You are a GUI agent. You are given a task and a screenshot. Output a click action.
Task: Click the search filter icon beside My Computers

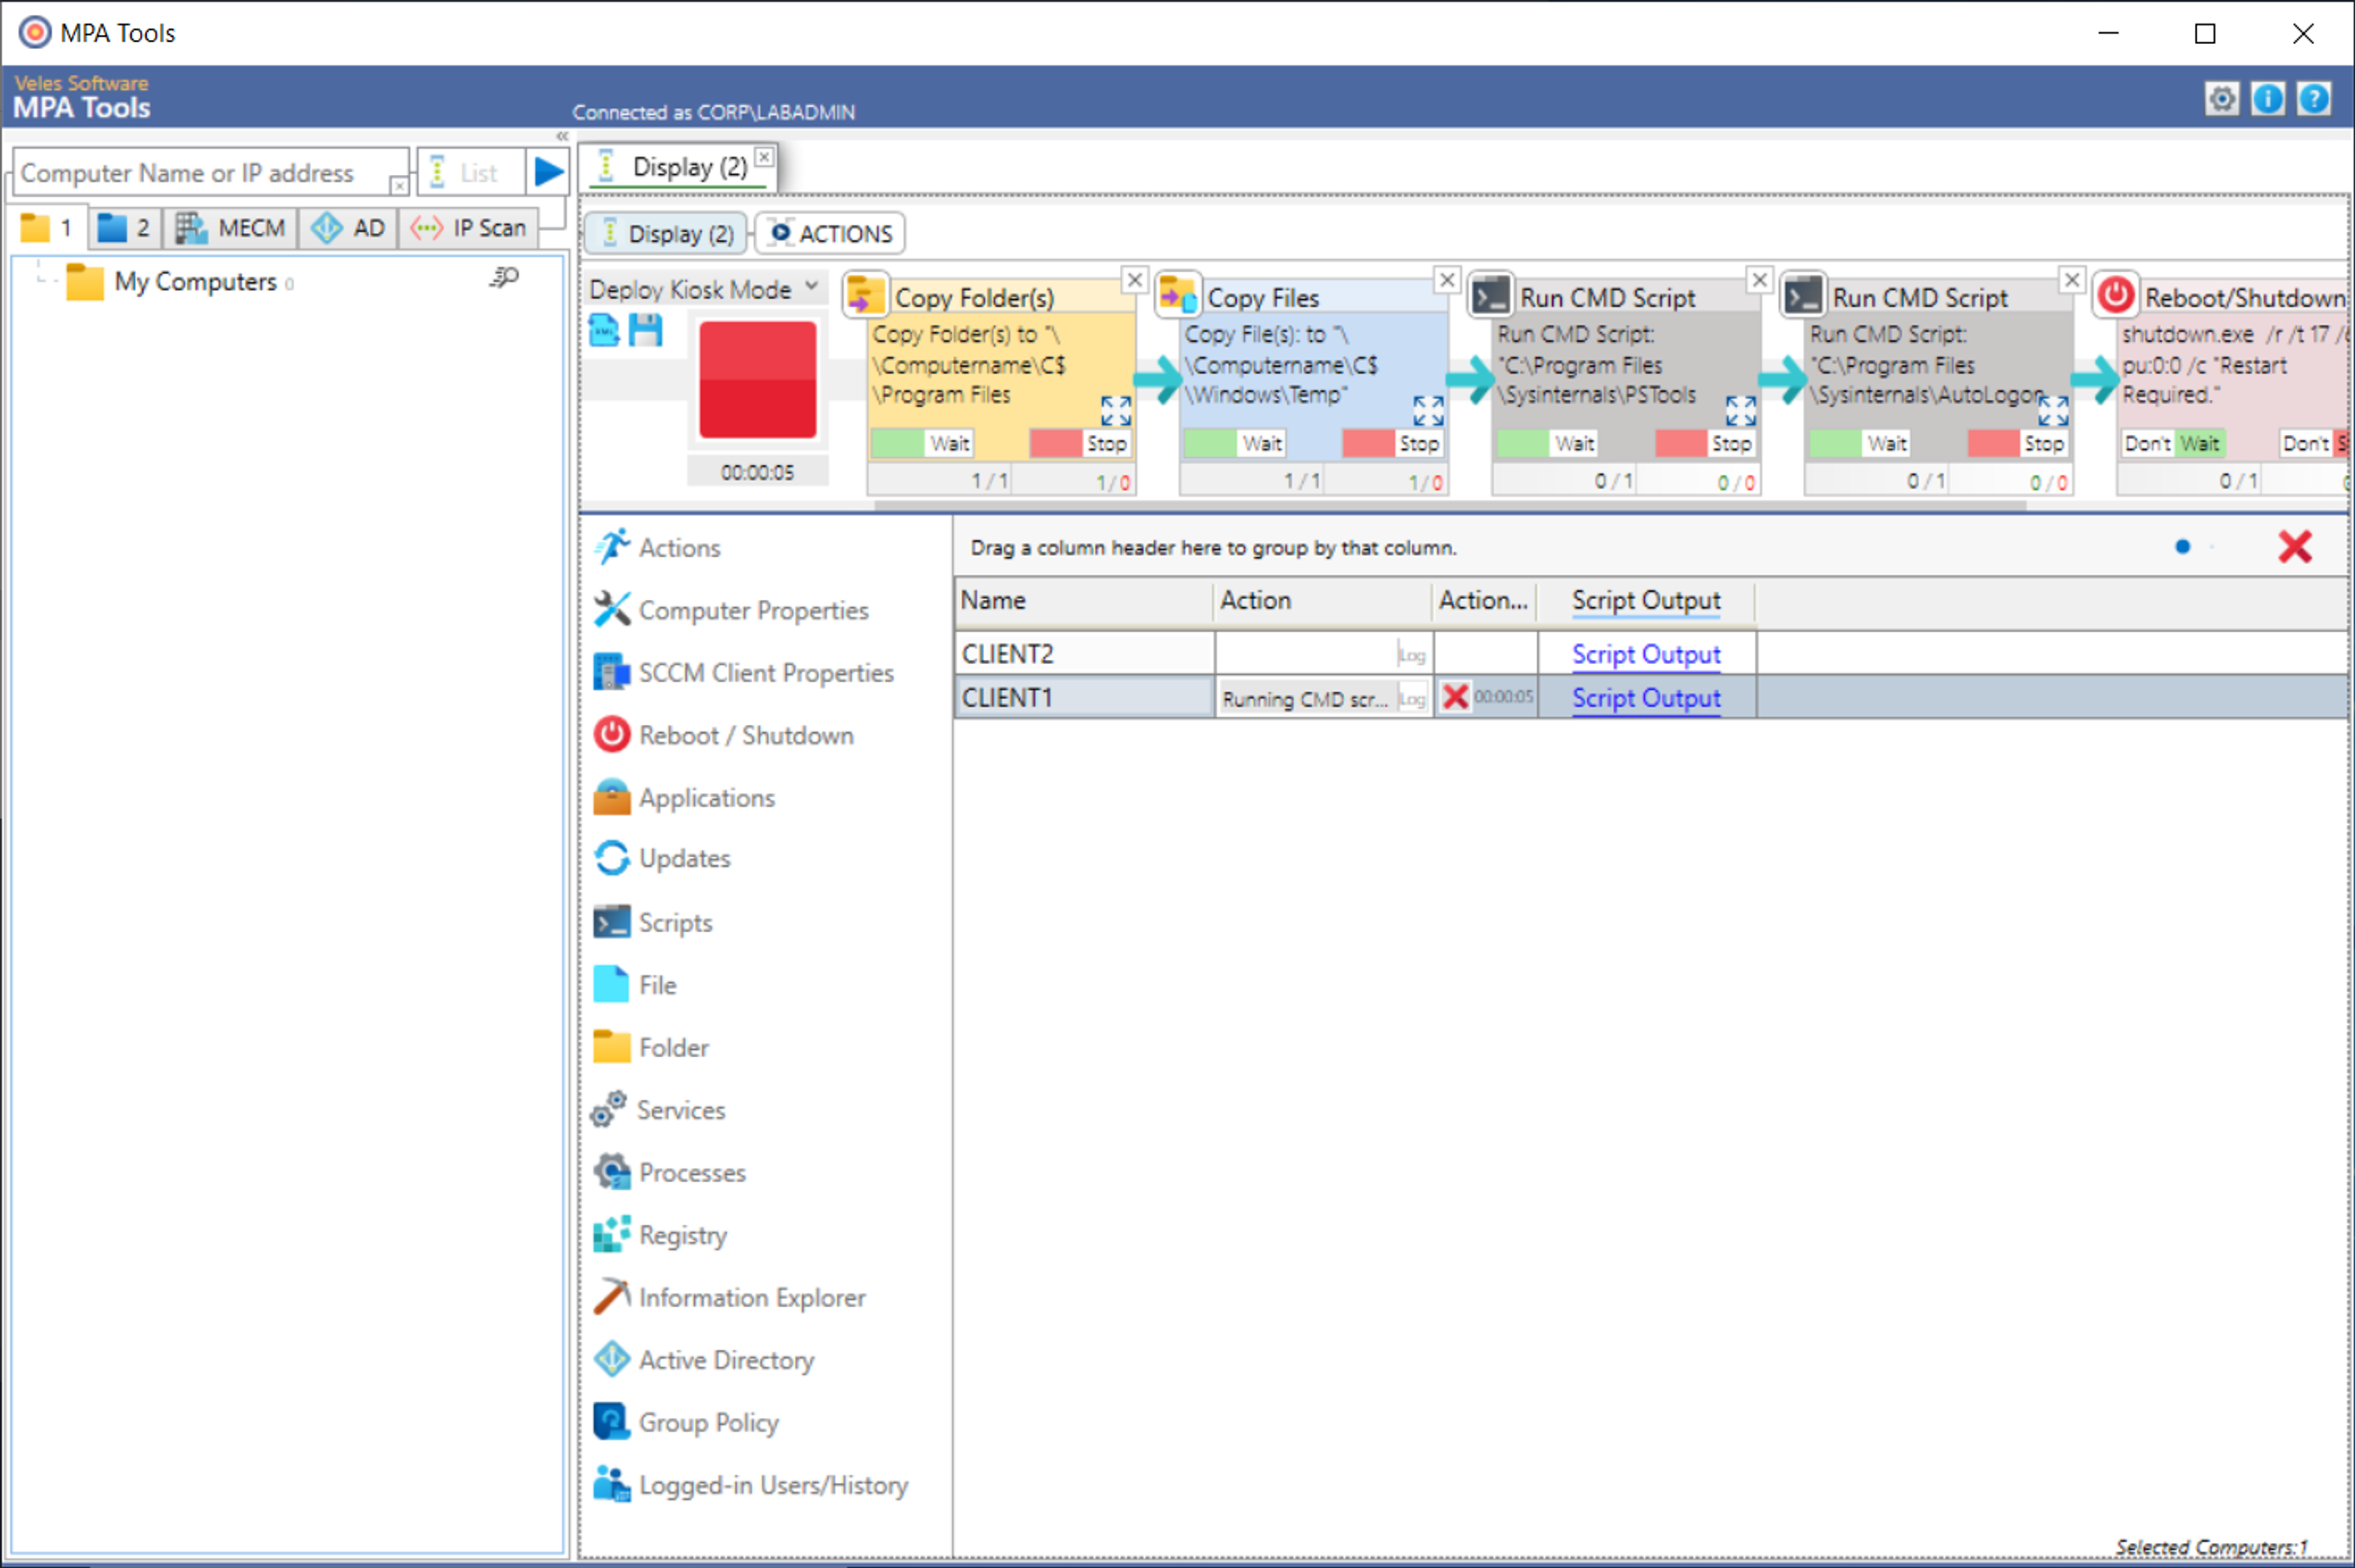(504, 278)
